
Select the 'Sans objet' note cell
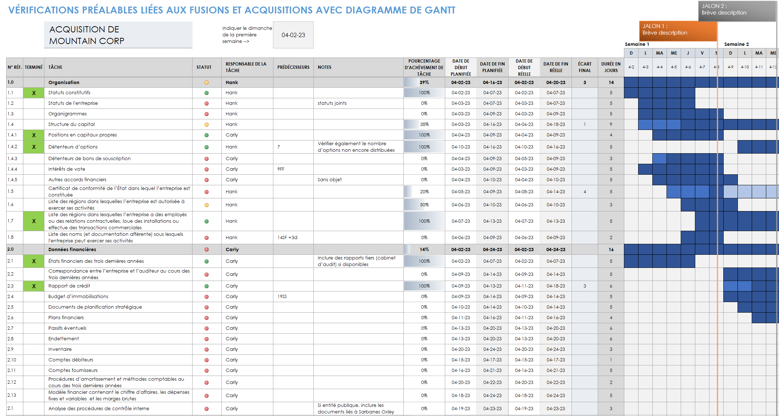[359, 180]
